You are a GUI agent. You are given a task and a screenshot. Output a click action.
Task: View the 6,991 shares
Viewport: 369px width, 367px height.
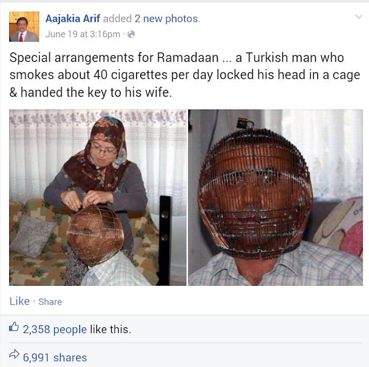click(55, 358)
